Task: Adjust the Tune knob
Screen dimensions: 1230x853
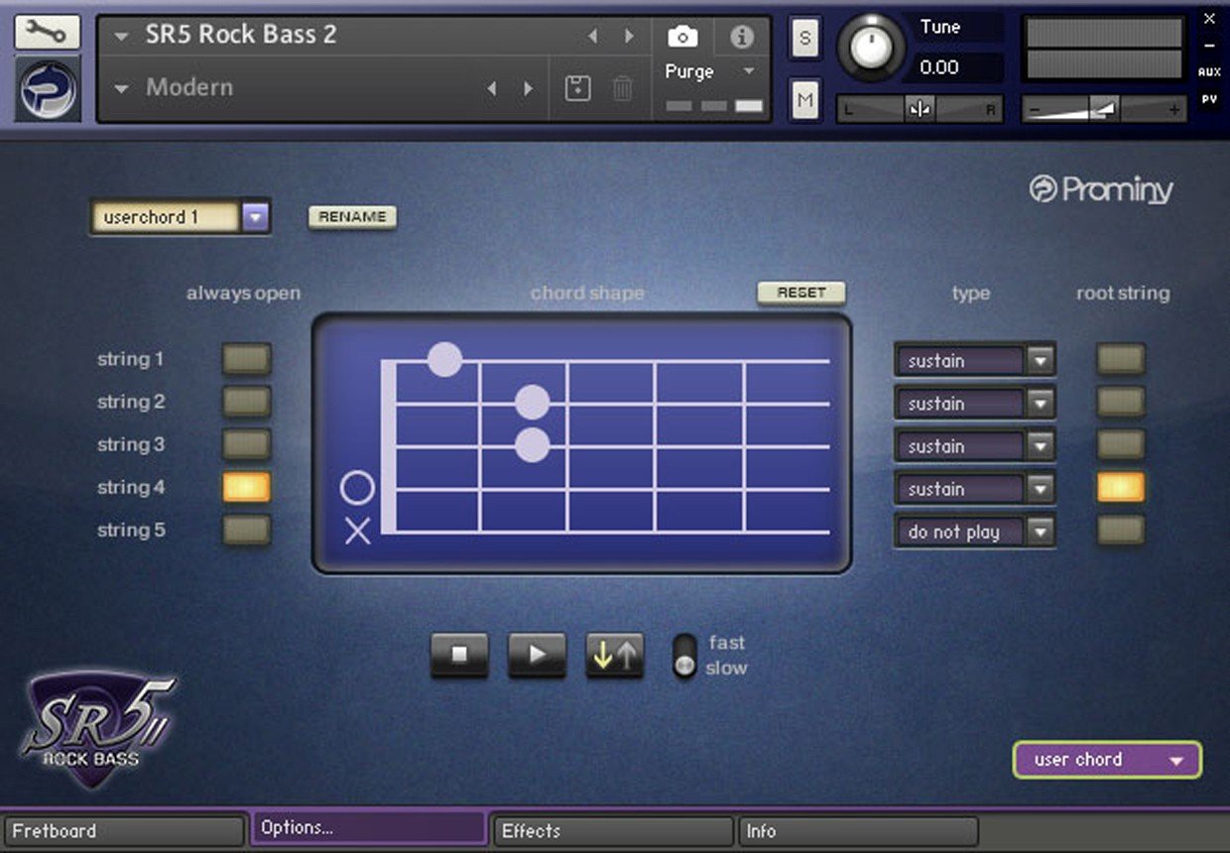Action: (872, 49)
